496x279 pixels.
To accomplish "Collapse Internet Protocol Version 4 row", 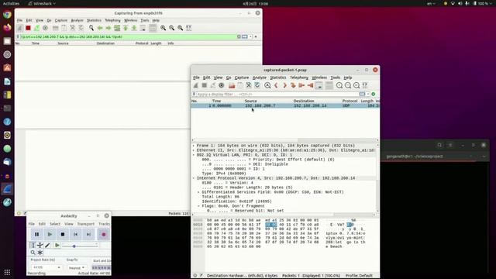I will pyautogui.click(x=194, y=178).
